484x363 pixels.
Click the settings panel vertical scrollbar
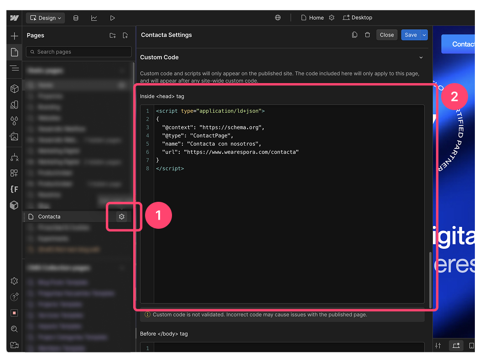pyautogui.click(x=430, y=280)
